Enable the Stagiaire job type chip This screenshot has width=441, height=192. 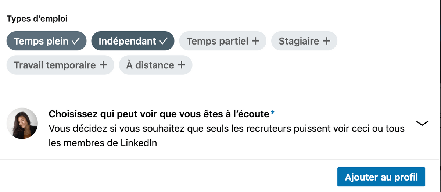click(x=304, y=41)
